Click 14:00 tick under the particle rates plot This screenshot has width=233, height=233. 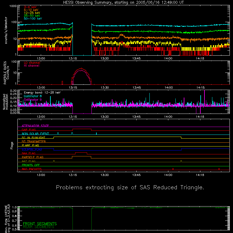pyautogui.click(x=169, y=88)
